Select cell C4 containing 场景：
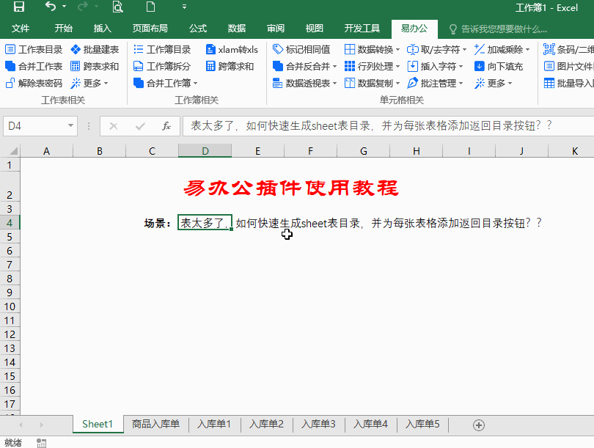The image size is (594, 448). point(152,223)
